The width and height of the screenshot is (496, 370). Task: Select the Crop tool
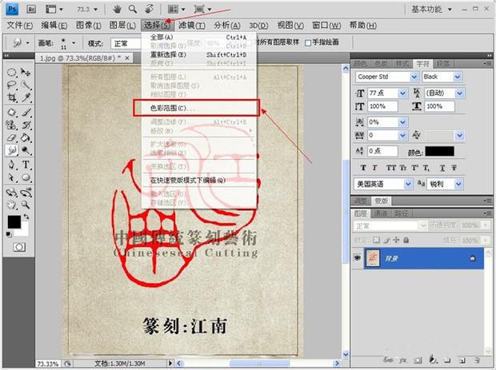12,97
